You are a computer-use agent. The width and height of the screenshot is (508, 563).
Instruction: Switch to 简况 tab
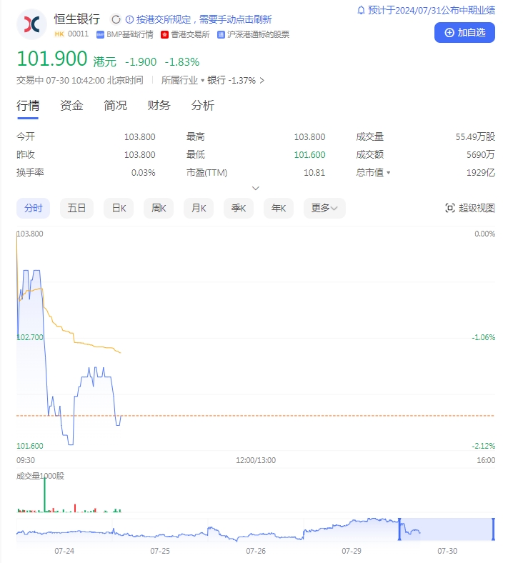(115, 106)
